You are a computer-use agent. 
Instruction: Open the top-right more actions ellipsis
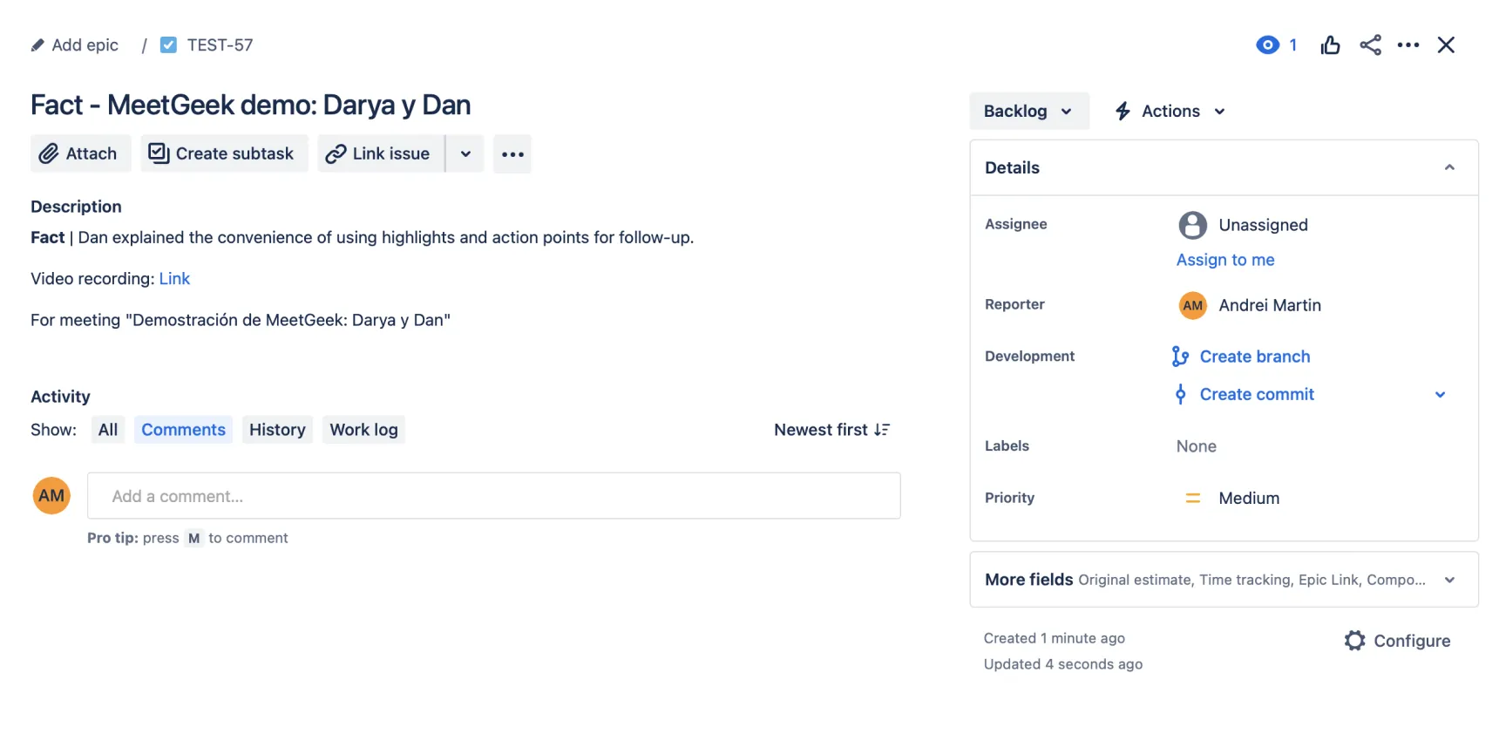pyautogui.click(x=1408, y=45)
